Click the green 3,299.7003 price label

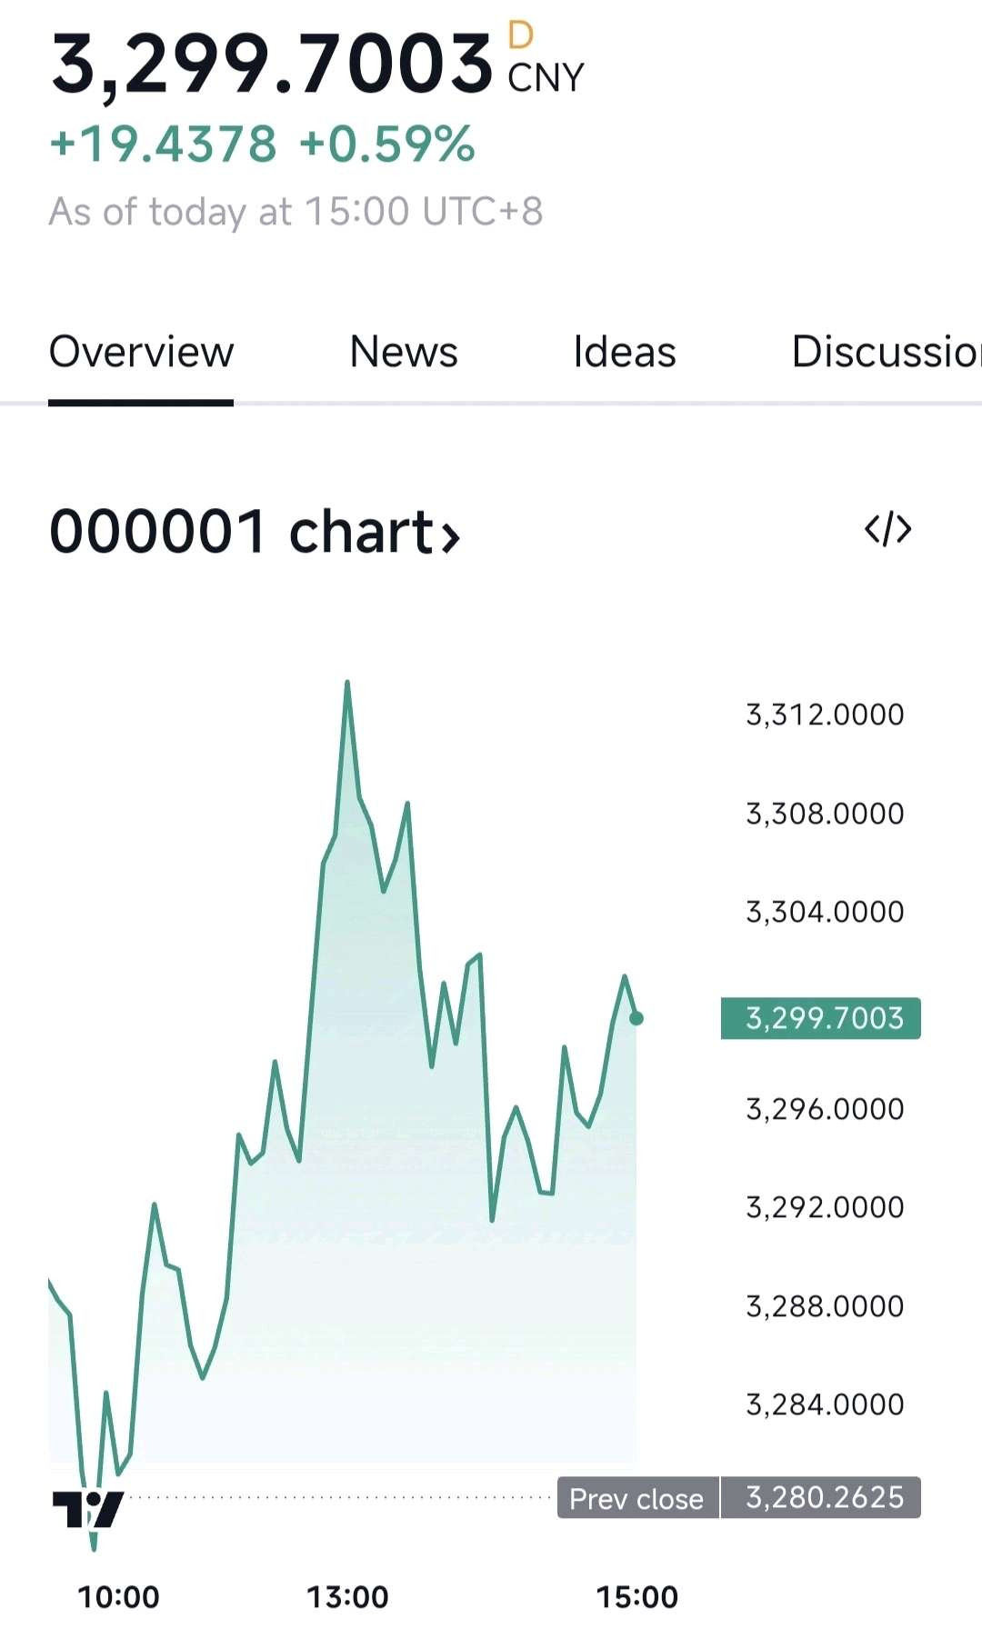[x=821, y=1018]
